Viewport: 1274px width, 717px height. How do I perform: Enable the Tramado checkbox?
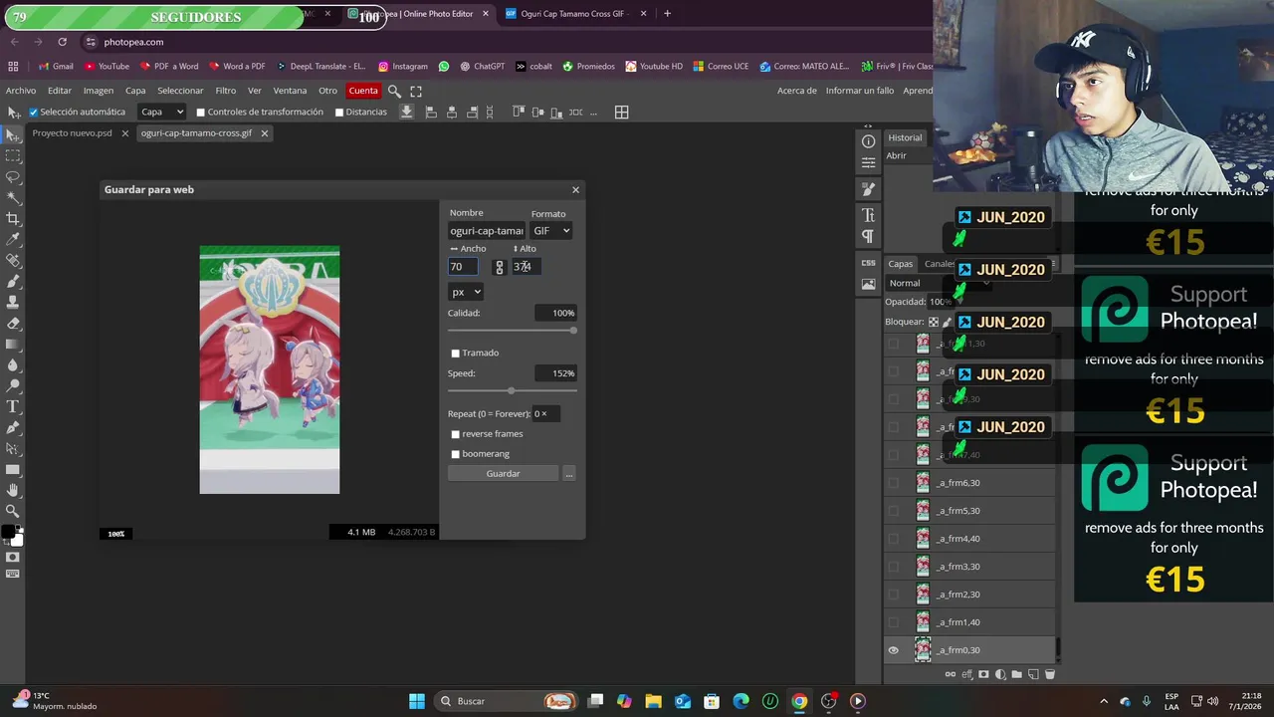(456, 354)
